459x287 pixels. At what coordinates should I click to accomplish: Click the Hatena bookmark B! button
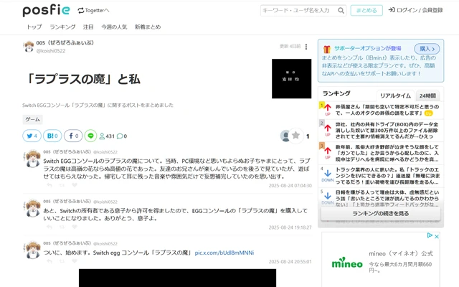click(52, 136)
